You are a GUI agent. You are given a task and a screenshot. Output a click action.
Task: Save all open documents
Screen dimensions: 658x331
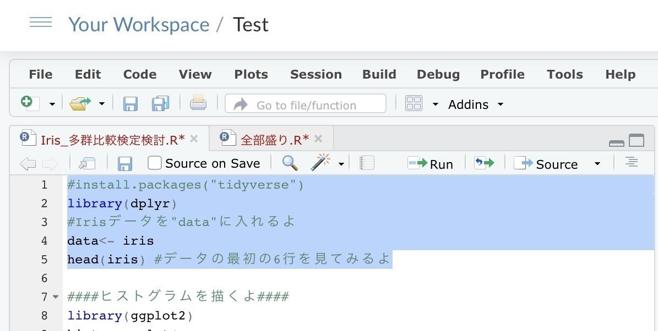[160, 104]
